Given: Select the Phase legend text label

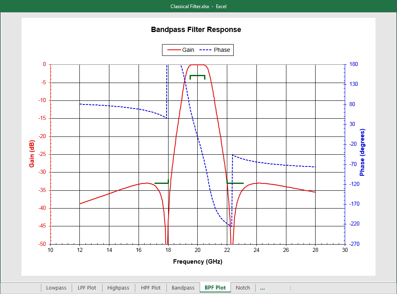Looking at the screenshot, I should tap(222, 50).
